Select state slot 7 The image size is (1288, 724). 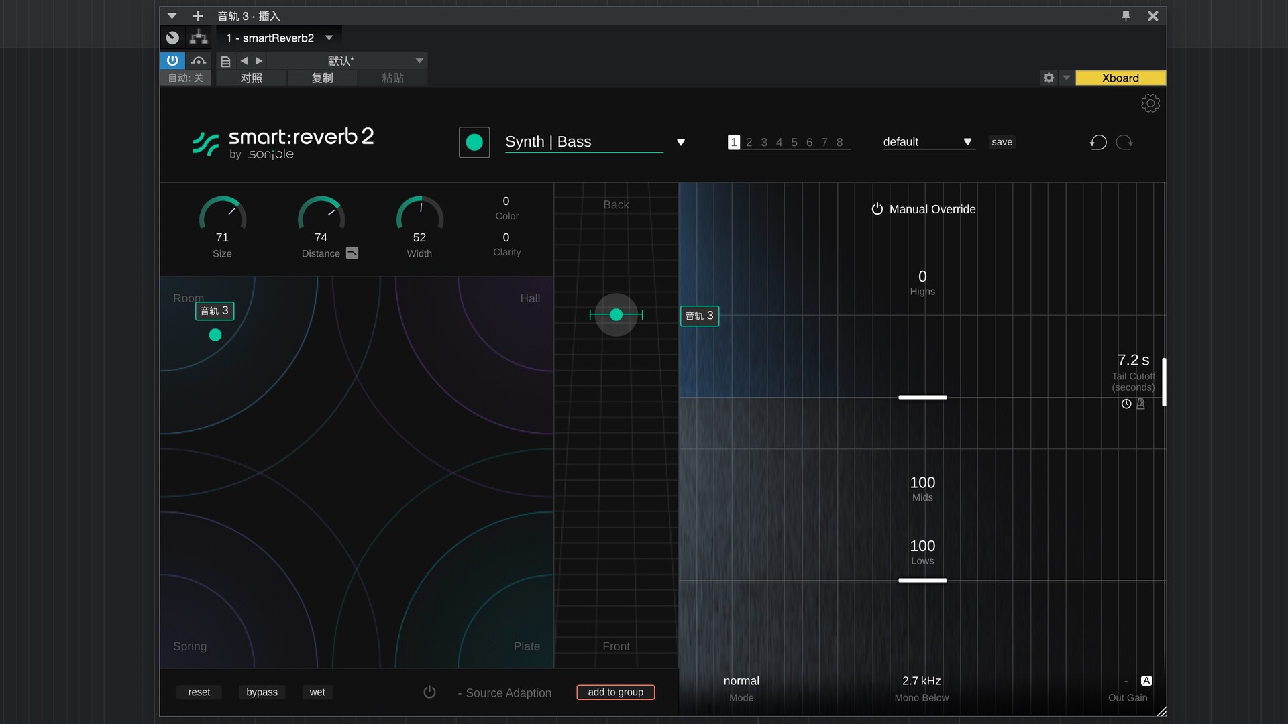click(824, 142)
